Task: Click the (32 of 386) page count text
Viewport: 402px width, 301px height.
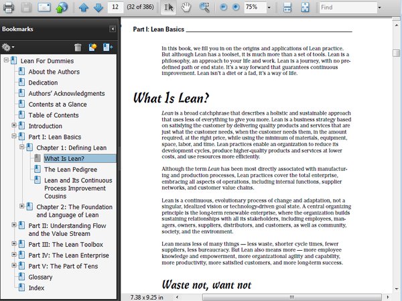Action: point(140,7)
